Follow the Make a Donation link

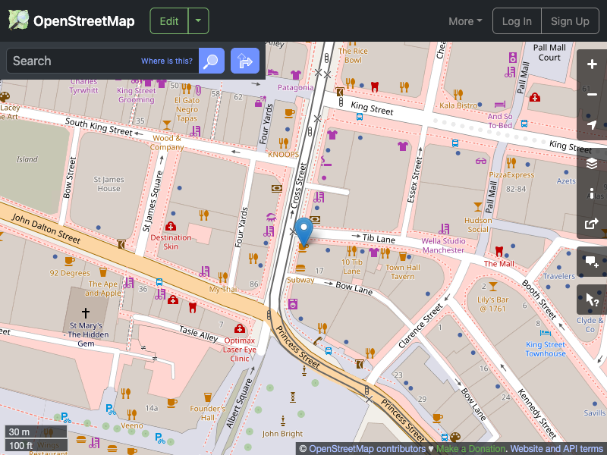pos(470,449)
